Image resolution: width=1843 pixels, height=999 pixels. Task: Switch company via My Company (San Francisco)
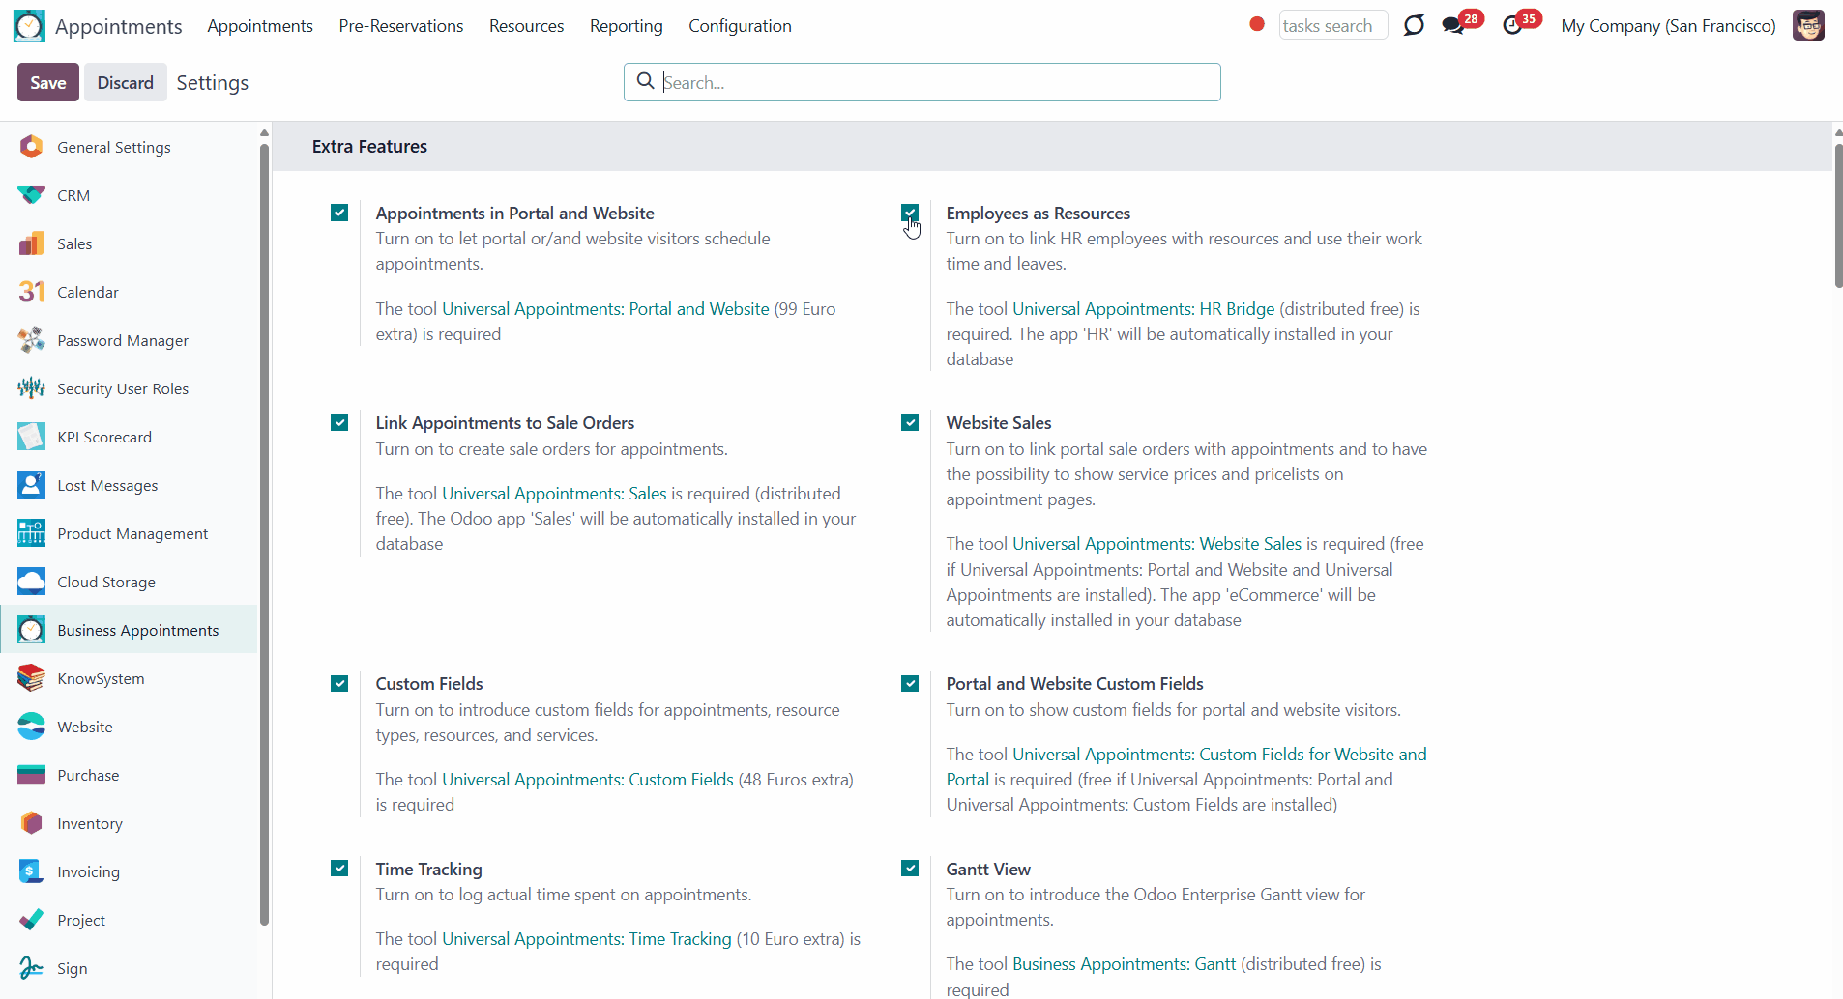point(1668,26)
